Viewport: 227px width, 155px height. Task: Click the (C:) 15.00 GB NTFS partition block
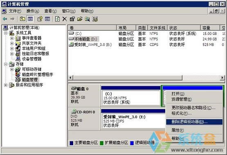pos(130,96)
